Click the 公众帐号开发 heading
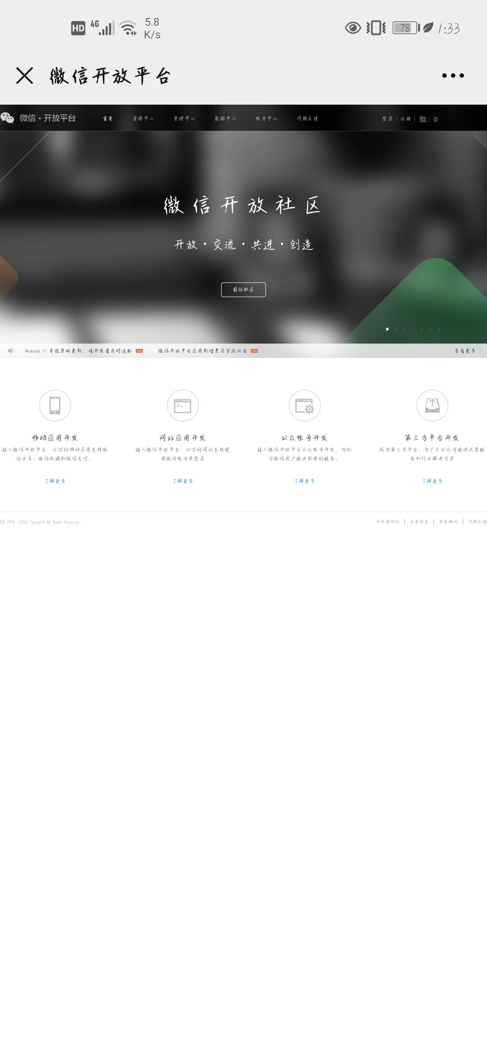The image size is (487, 1042). [x=304, y=438]
